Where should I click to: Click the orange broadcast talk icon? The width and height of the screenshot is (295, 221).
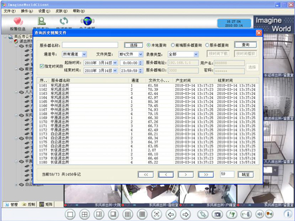click(x=269, y=214)
